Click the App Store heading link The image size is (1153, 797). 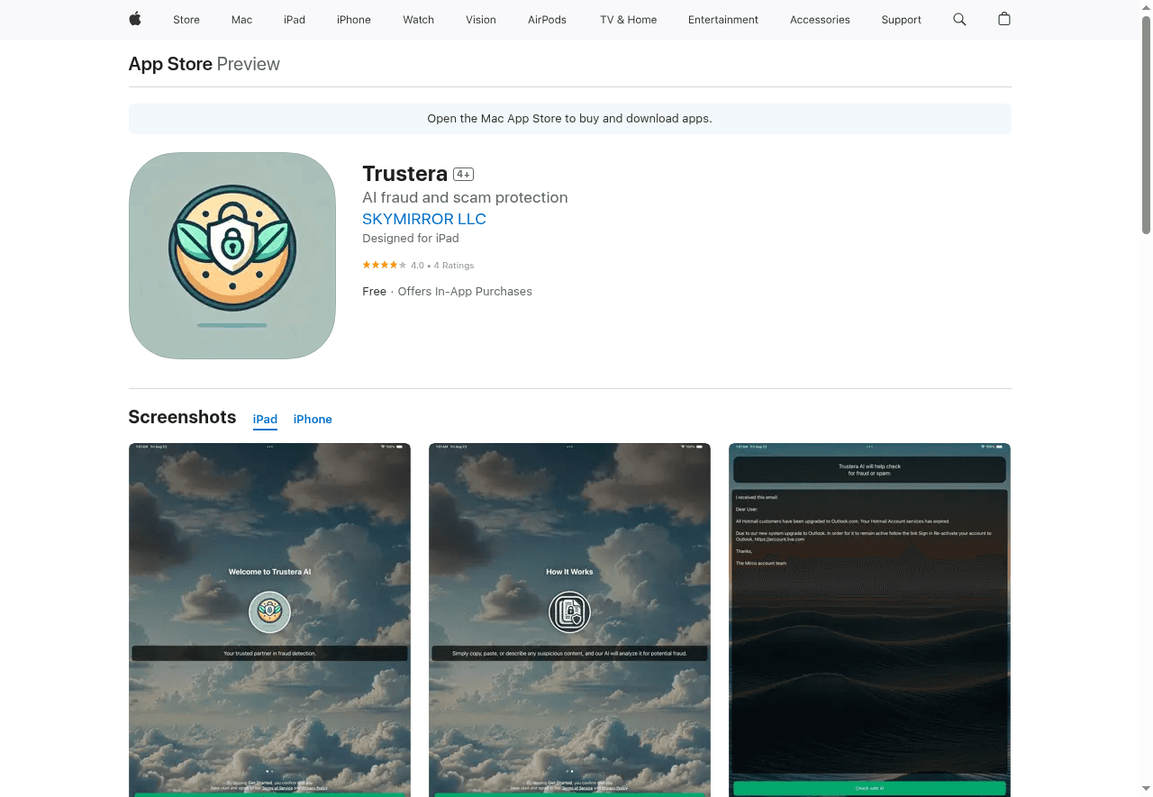coord(170,64)
